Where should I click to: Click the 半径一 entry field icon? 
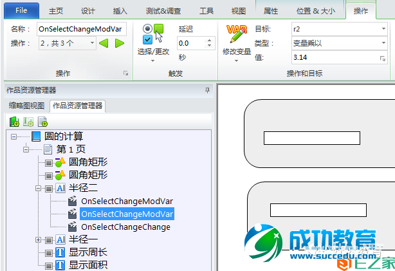pos(60,239)
